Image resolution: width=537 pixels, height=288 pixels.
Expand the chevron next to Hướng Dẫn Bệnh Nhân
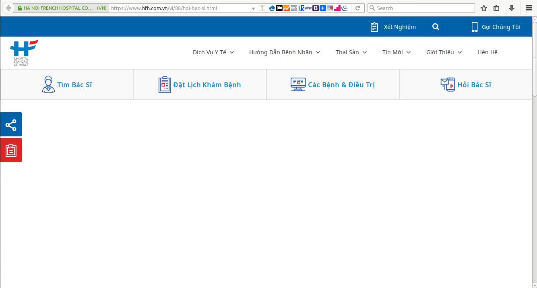click(x=318, y=52)
